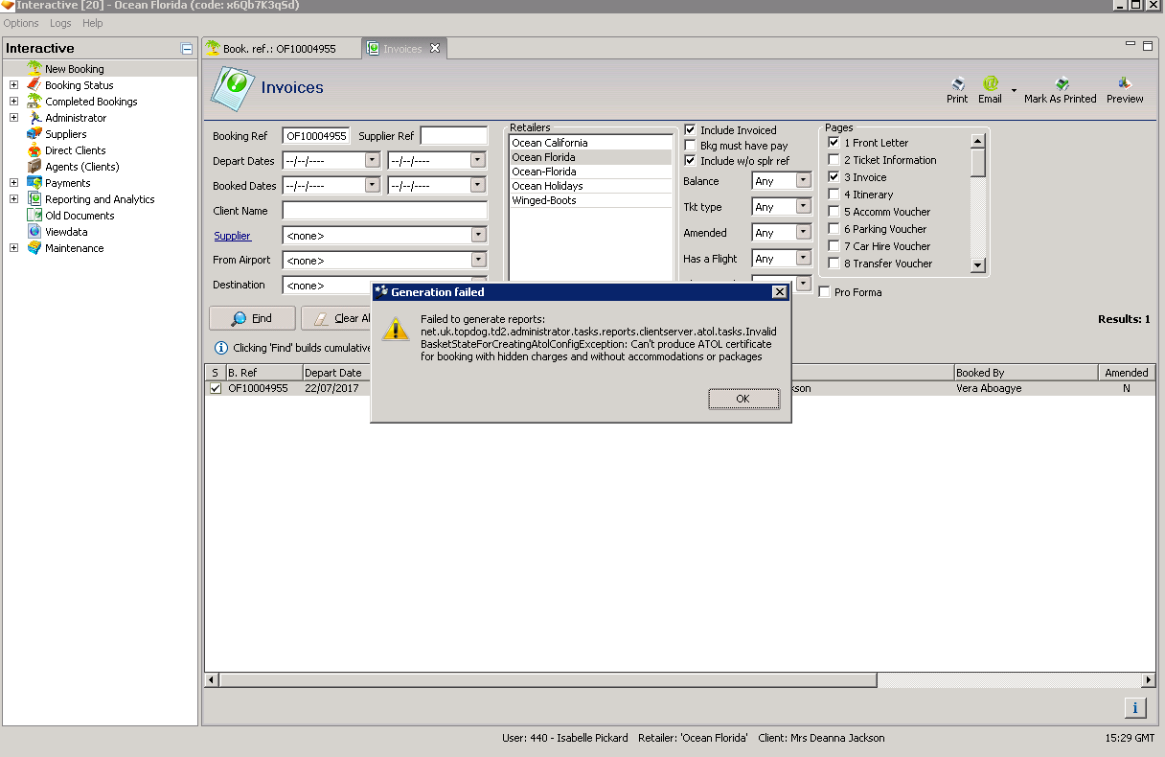
Task: Open Viewdata in the sidebar tree
Action: click(66, 232)
